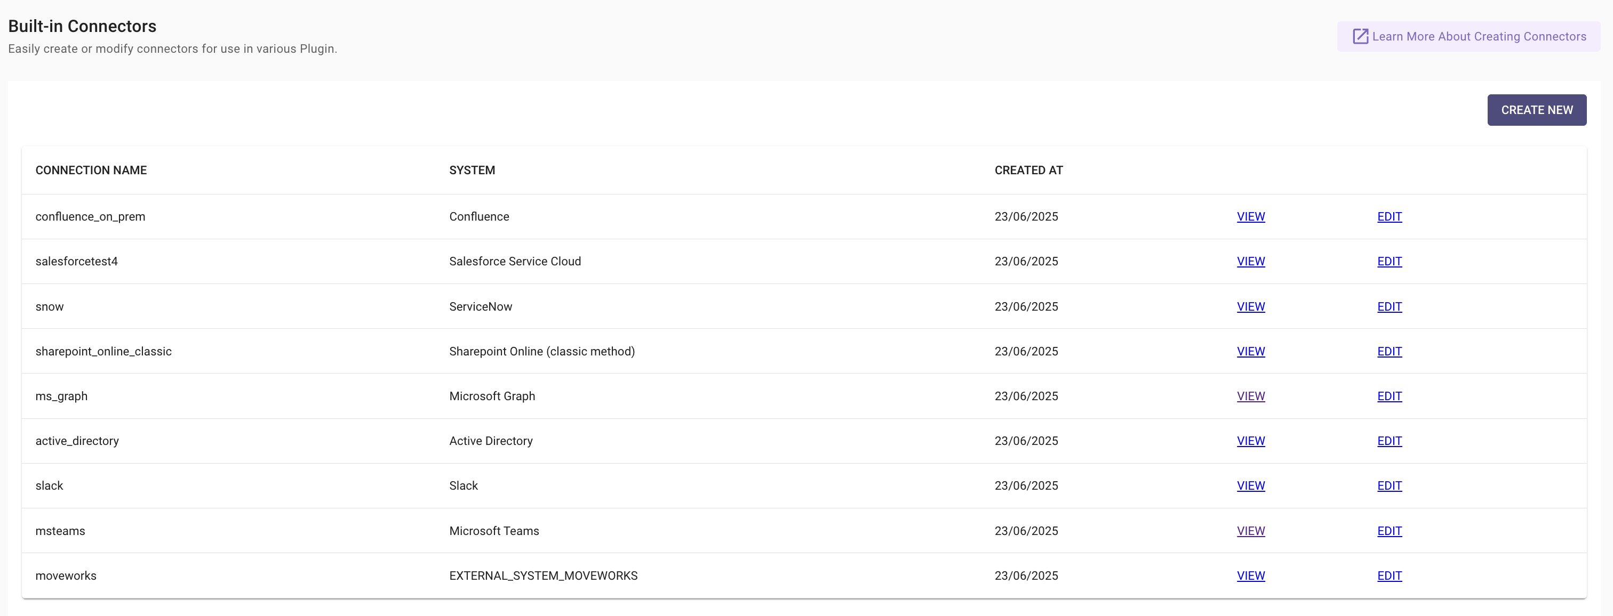
Task: Open Learn More About Creating Connectors link
Action: pyautogui.click(x=1468, y=36)
